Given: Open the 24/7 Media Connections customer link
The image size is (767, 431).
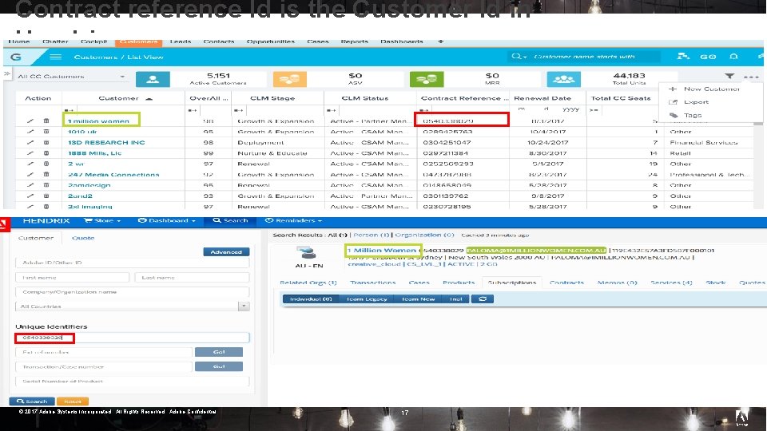Looking at the screenshot, I should point(113,175).
